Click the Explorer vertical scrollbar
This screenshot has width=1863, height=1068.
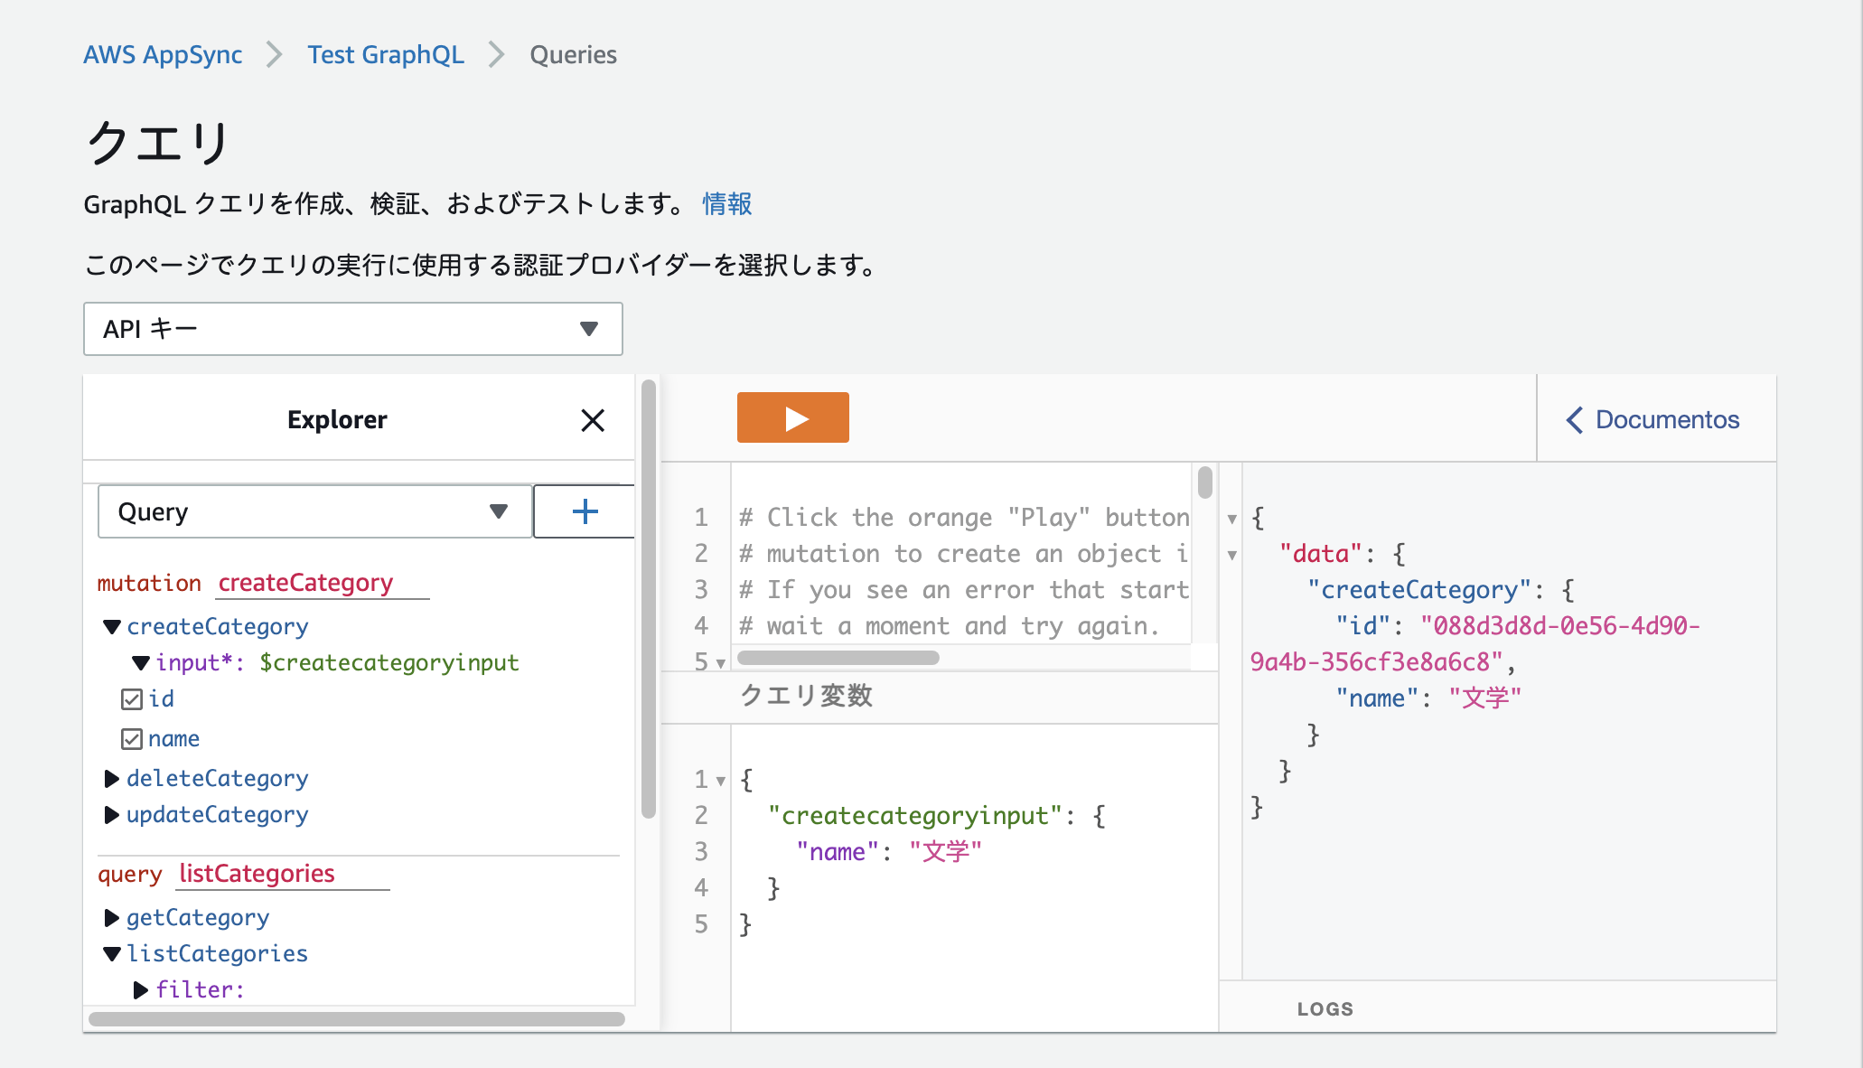[x=648, y=598]
